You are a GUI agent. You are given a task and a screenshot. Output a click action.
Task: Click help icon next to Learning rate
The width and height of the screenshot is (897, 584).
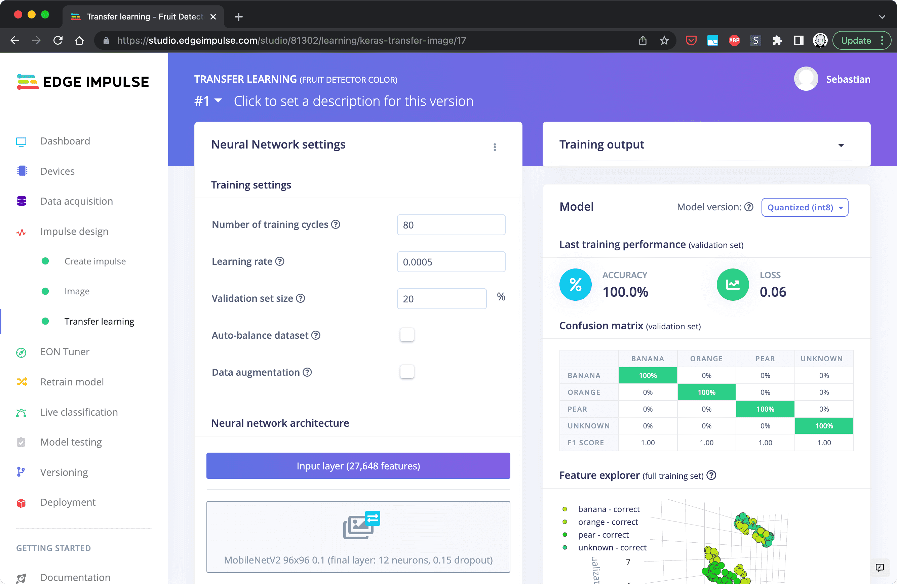click(x=280, y=261)
